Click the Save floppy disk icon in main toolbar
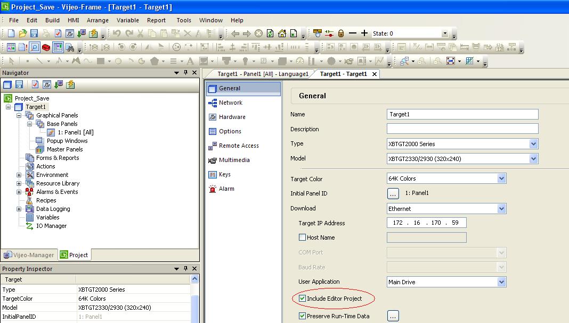The image size is (569, 323). (x=34, y=33)
